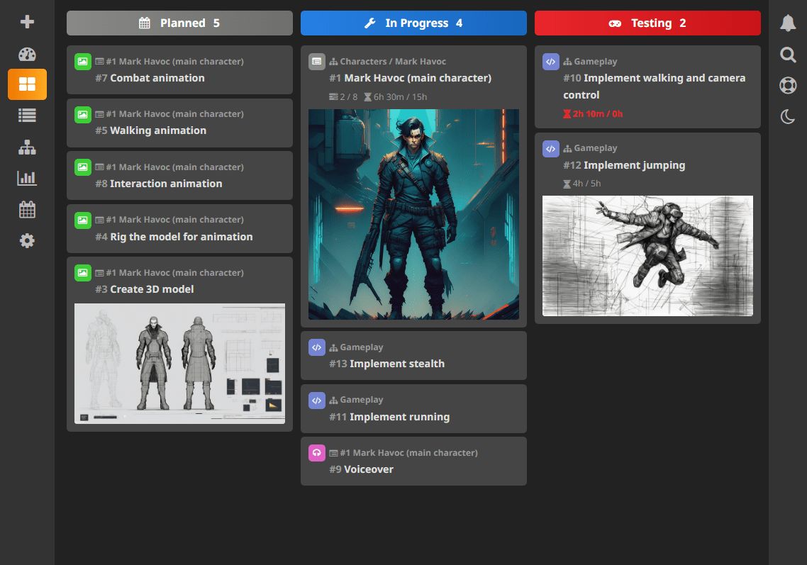
Task: Create a new item with the plus icon
Action: 26,21
